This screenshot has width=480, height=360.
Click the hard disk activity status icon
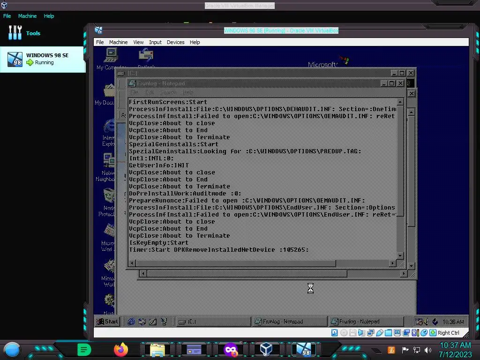pyautogui.click(x=335, y=333)
